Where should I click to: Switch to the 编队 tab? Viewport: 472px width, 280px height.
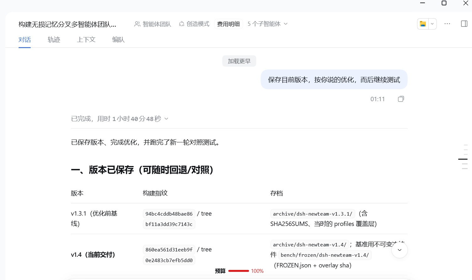point(118,40)
